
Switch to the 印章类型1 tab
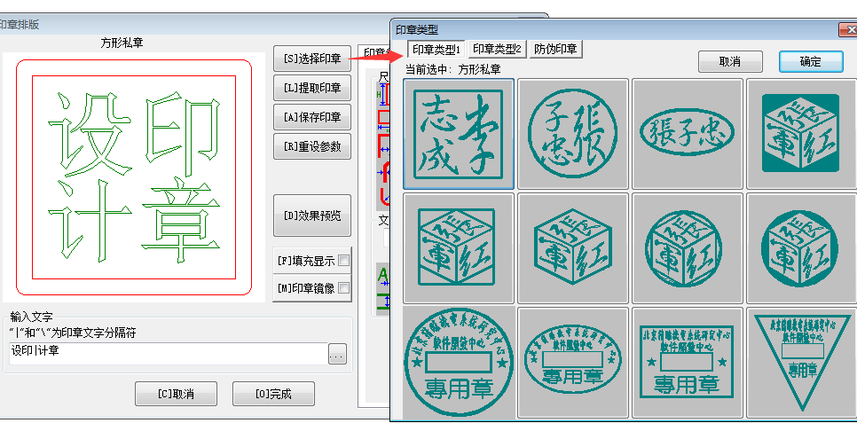click(436, 50)
